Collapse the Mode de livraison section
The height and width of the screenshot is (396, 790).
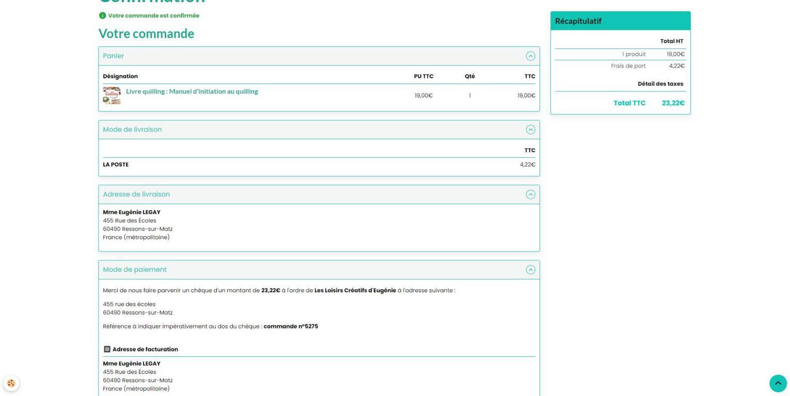530,129
